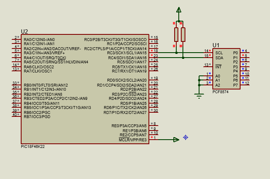
Task: Click the RA0/C12IN0-/AN0 pin label
Action: click(39, 40)
